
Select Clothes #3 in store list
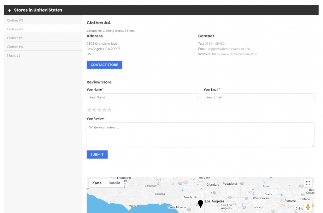(43, 20)
